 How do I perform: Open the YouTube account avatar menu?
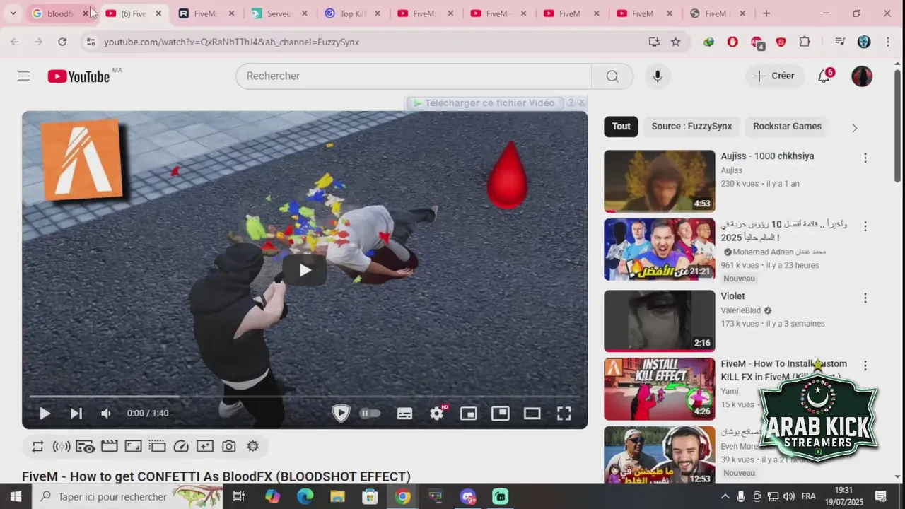click(x=862, y=76)
